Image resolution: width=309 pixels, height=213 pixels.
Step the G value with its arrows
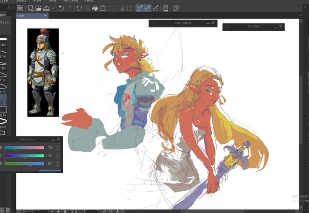pyautogui.click(x=58, y=155)
